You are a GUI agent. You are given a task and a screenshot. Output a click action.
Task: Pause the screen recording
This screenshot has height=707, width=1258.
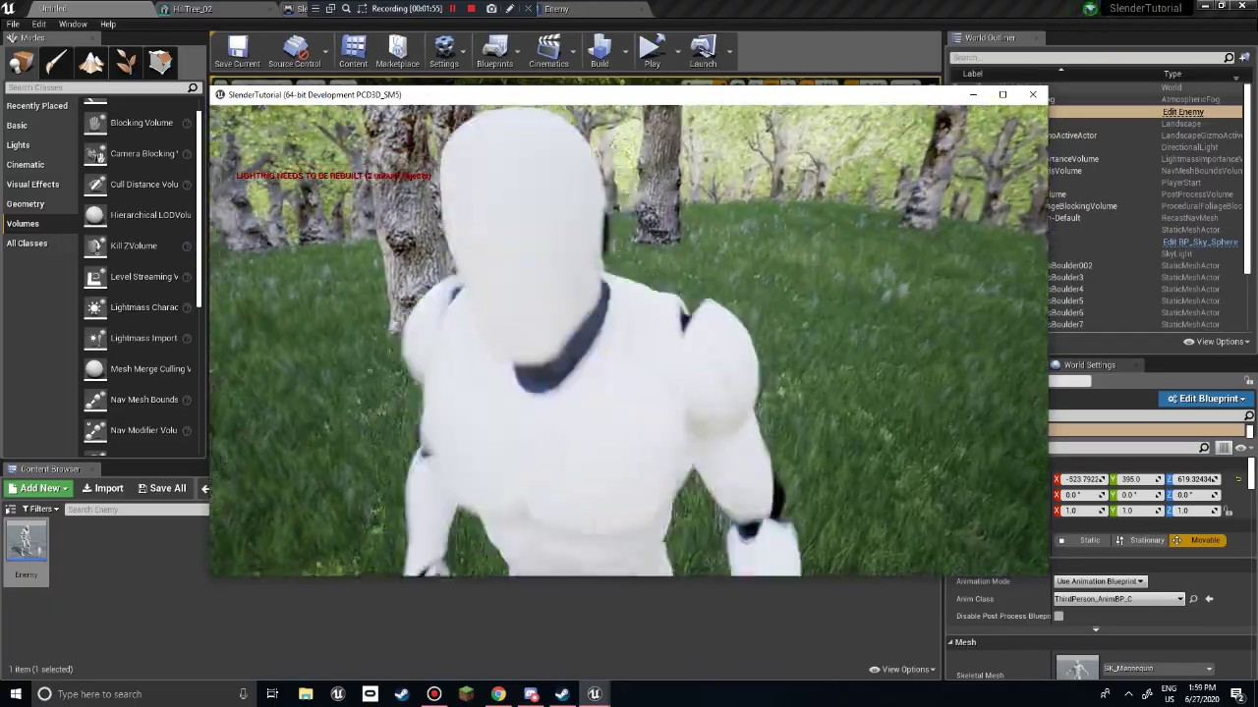[x=452, y=9]
